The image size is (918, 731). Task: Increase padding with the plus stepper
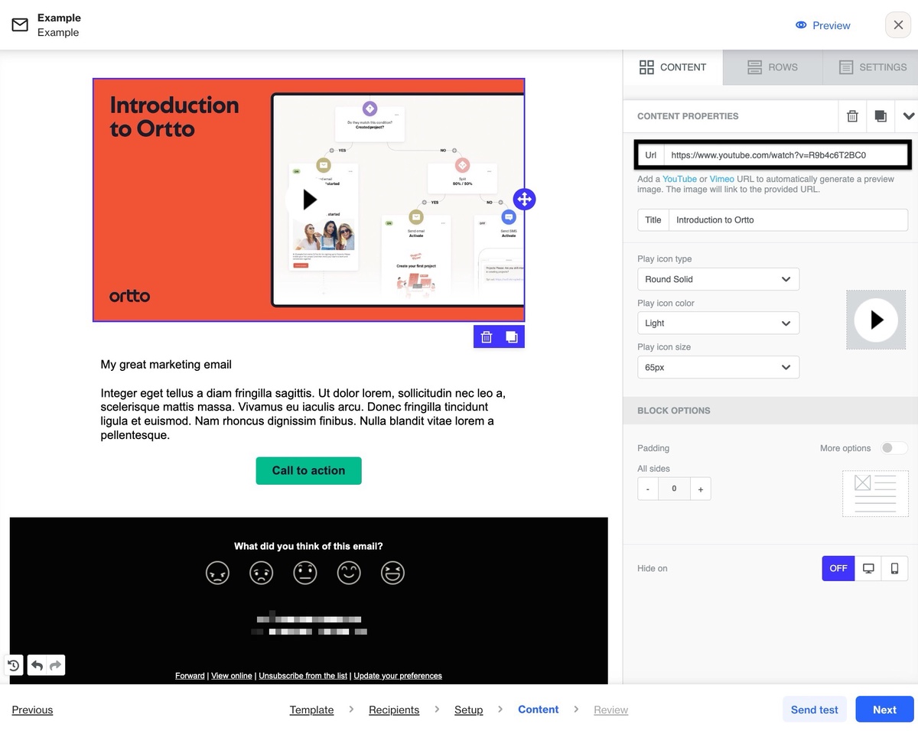click(x=700, y=489)
